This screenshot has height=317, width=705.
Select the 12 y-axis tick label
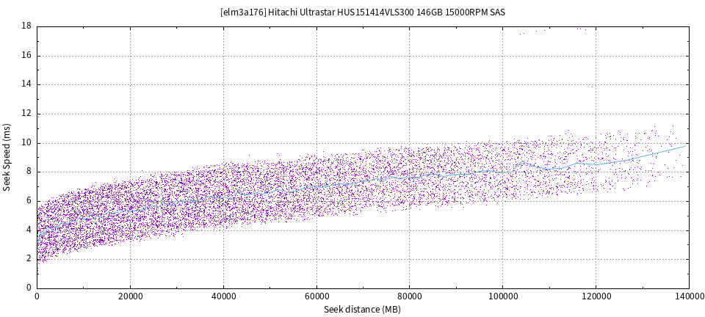[x=26, y=114]
